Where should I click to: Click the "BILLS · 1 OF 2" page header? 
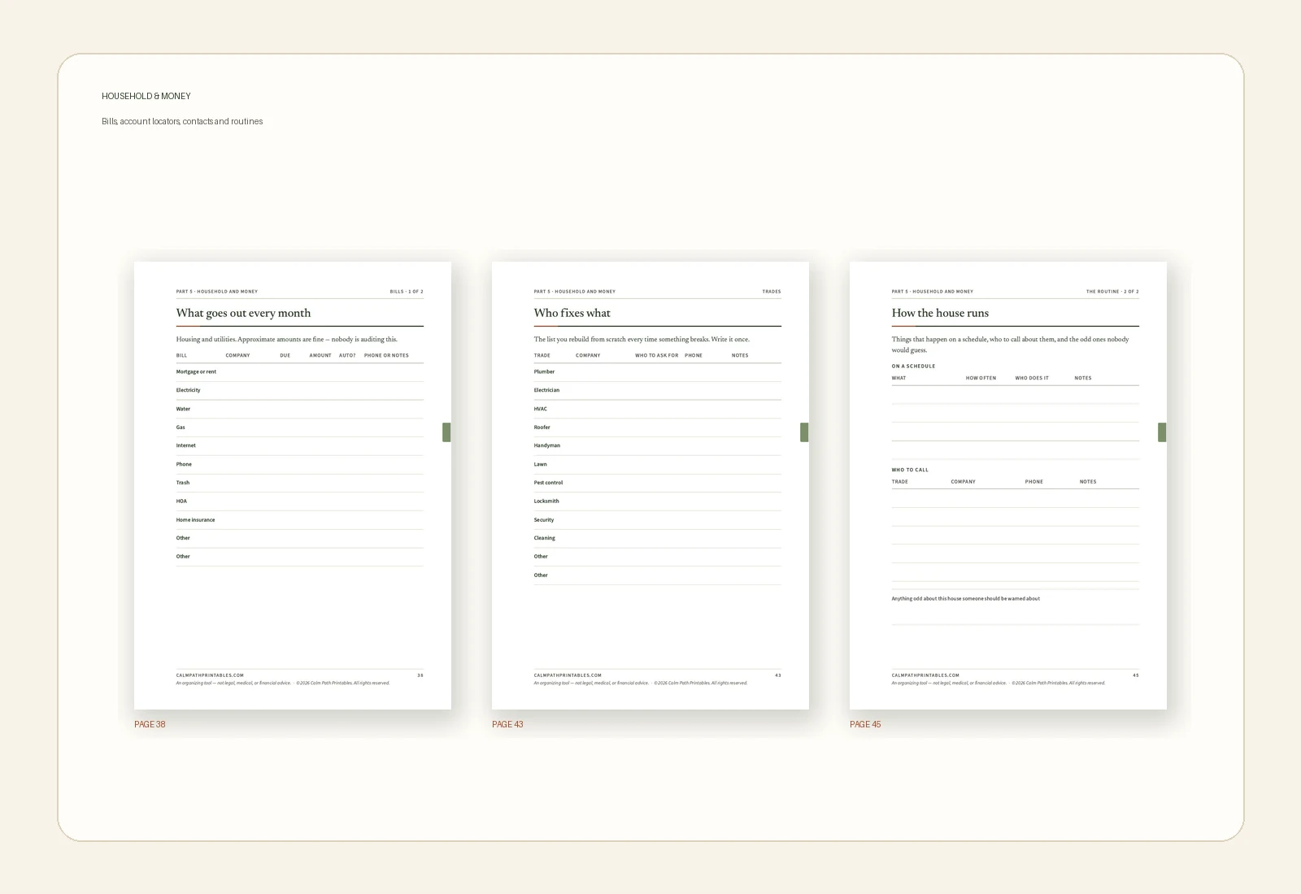pyautogui.click(x=407, y=291)
